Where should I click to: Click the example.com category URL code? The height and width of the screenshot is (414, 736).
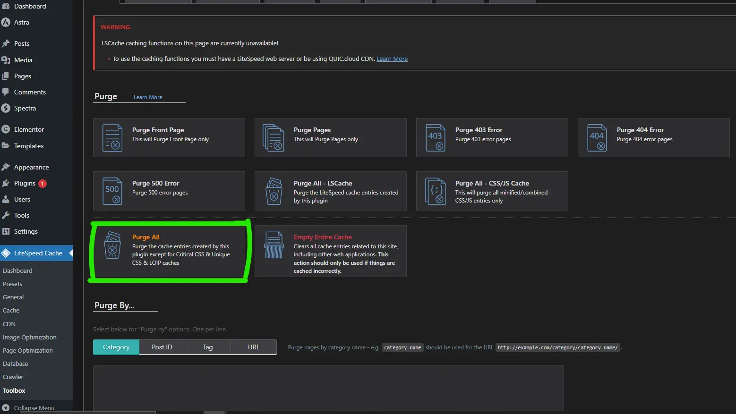point(557,347)
